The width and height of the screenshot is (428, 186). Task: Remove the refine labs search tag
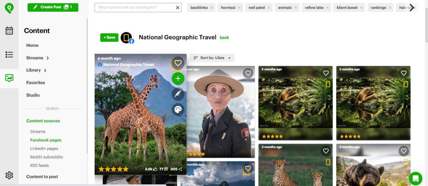click(x=327, y=8)
